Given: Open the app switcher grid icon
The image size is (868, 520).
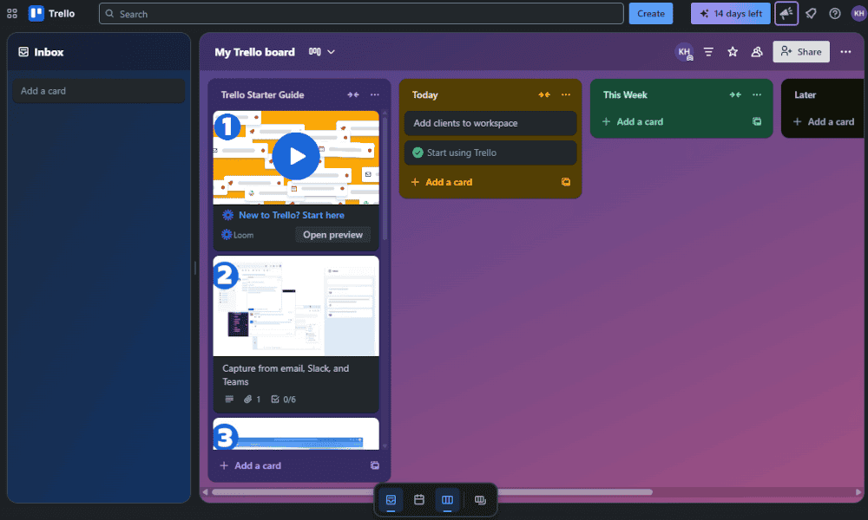Looking at the screenshot, I should tap(11, 14).
